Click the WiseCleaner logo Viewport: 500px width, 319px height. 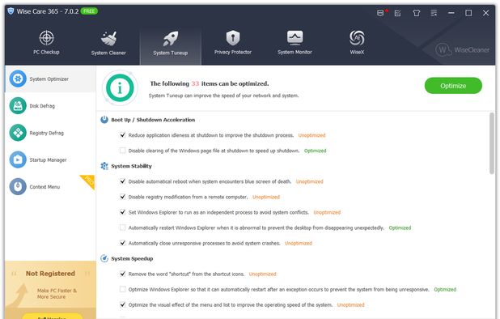[462, 49]
